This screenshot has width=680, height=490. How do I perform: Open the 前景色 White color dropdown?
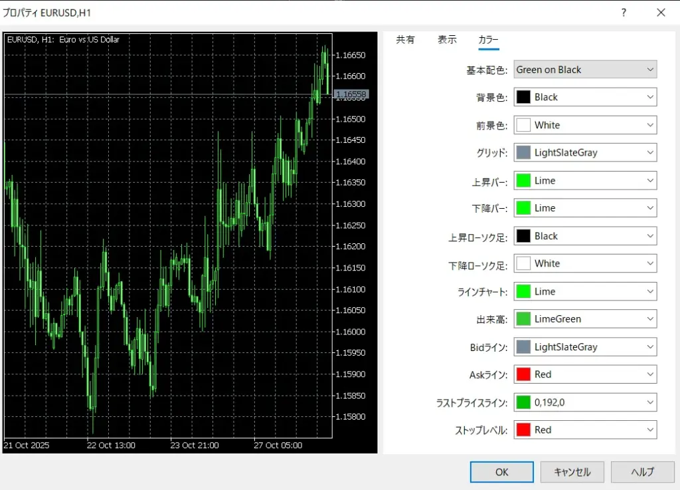[x=585, y=125]
